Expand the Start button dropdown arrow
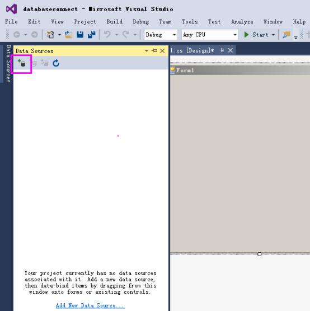This screenshot has height=311, width=310. pos(273,35)
